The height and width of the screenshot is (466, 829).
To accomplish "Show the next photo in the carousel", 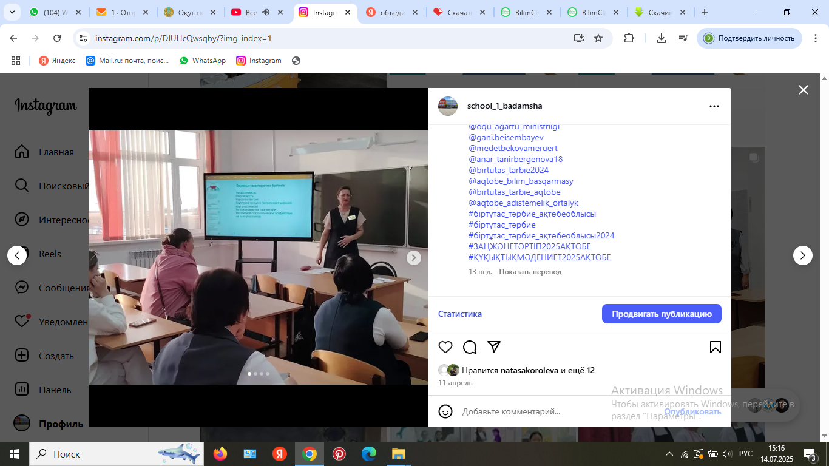I will click(x=413, y=258).
